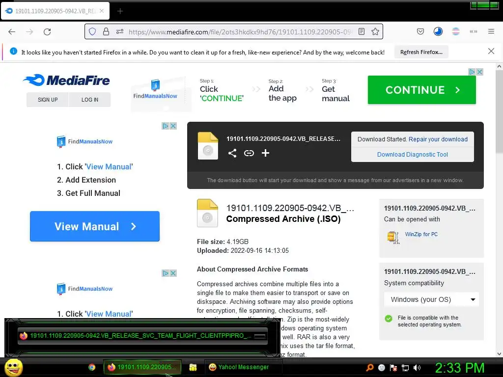Open the Pocket save icon
This screenshot has height=377, width=503.
420,31
